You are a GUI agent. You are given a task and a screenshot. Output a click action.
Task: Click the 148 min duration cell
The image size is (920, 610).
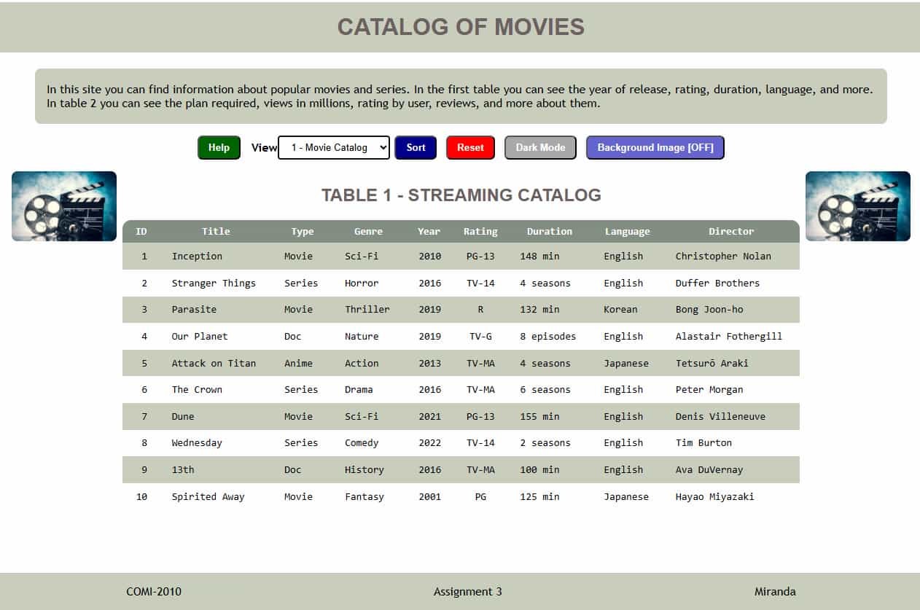539,256
